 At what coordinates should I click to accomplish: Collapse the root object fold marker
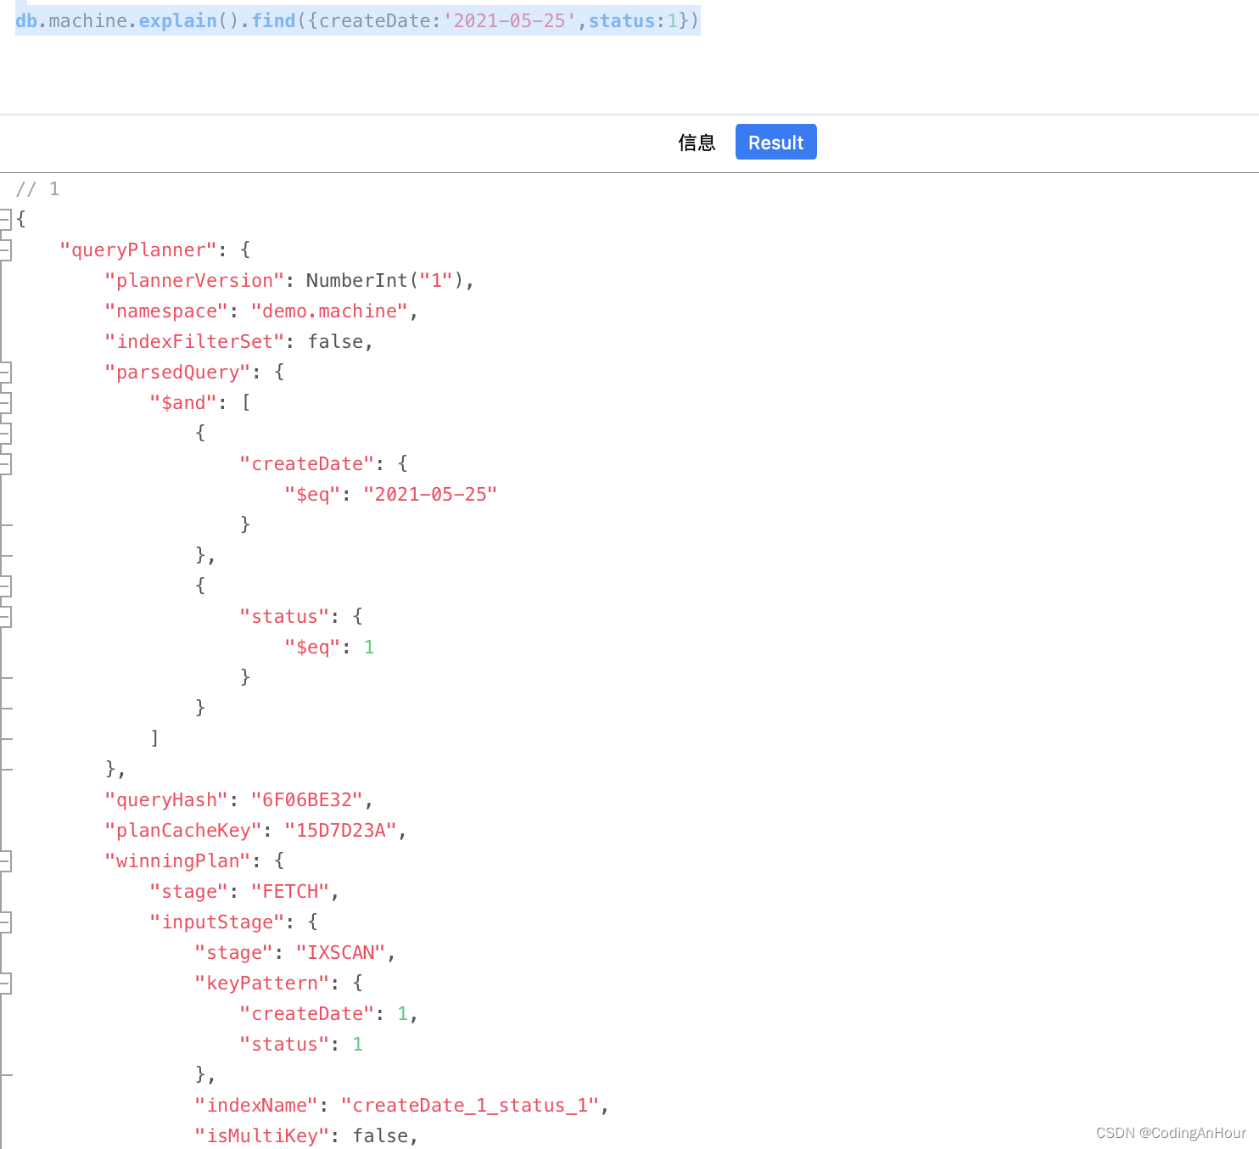coord(5,219)
